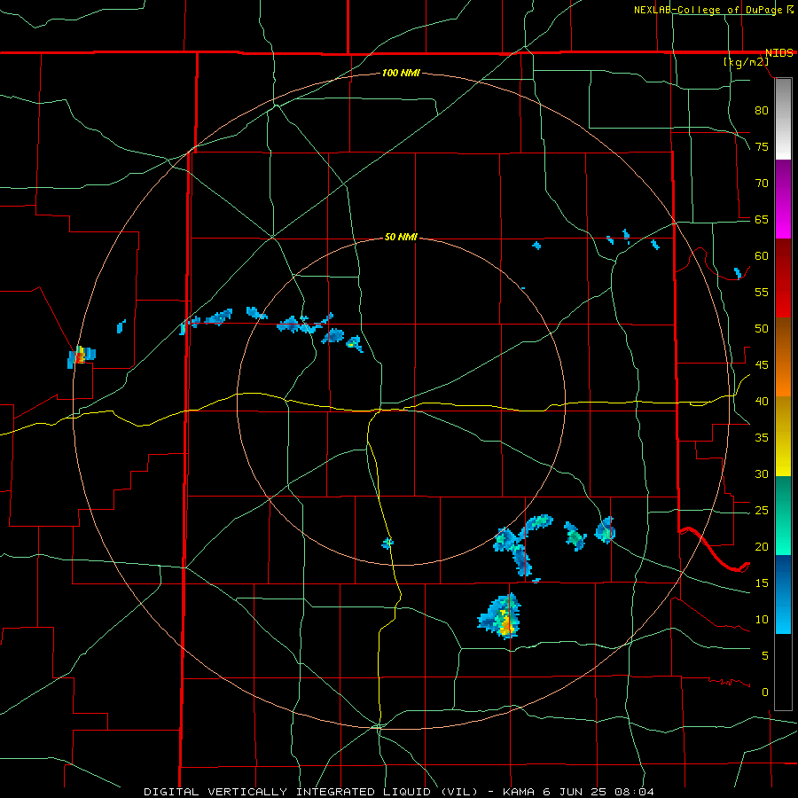Select the 10 value on the color scale
The height and width of the screenshot is (798, 798).
[x=762, y=620]
